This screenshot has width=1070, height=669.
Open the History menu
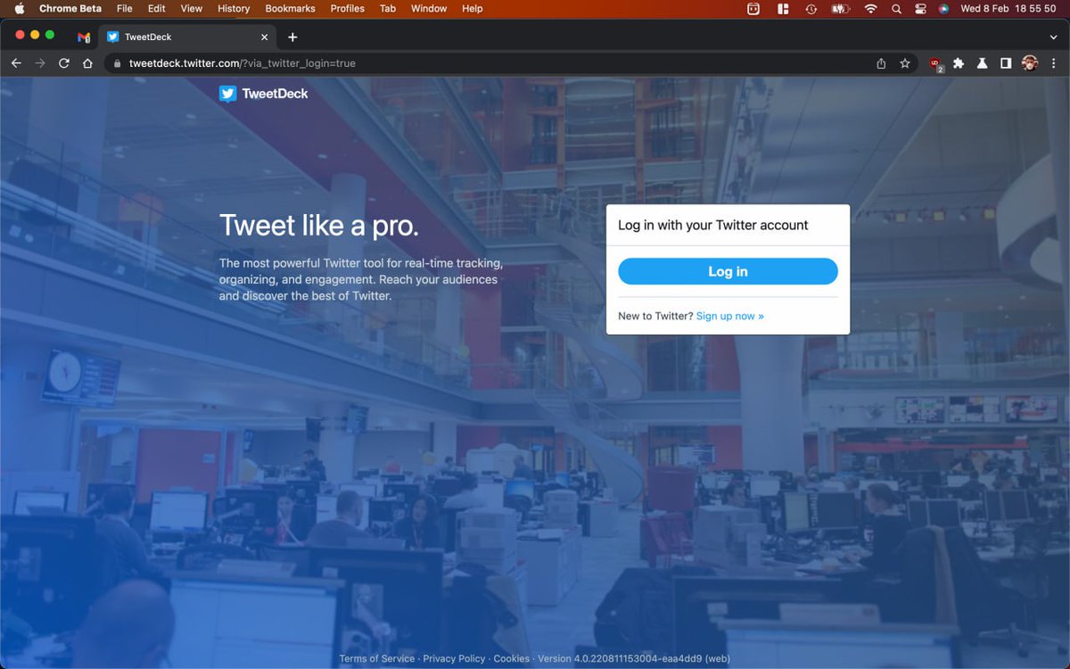pyautogui.click(x=234, y=9)
